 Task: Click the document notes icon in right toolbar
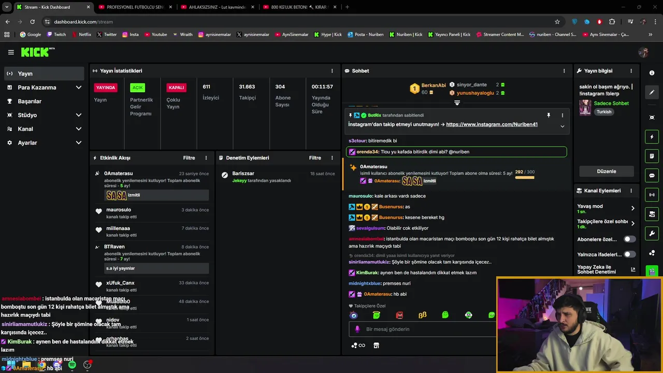pyautogui.click(x=652, y=156)
